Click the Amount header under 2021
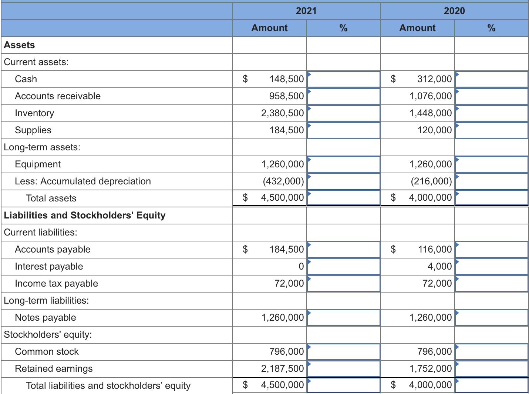 coord(269,28)
